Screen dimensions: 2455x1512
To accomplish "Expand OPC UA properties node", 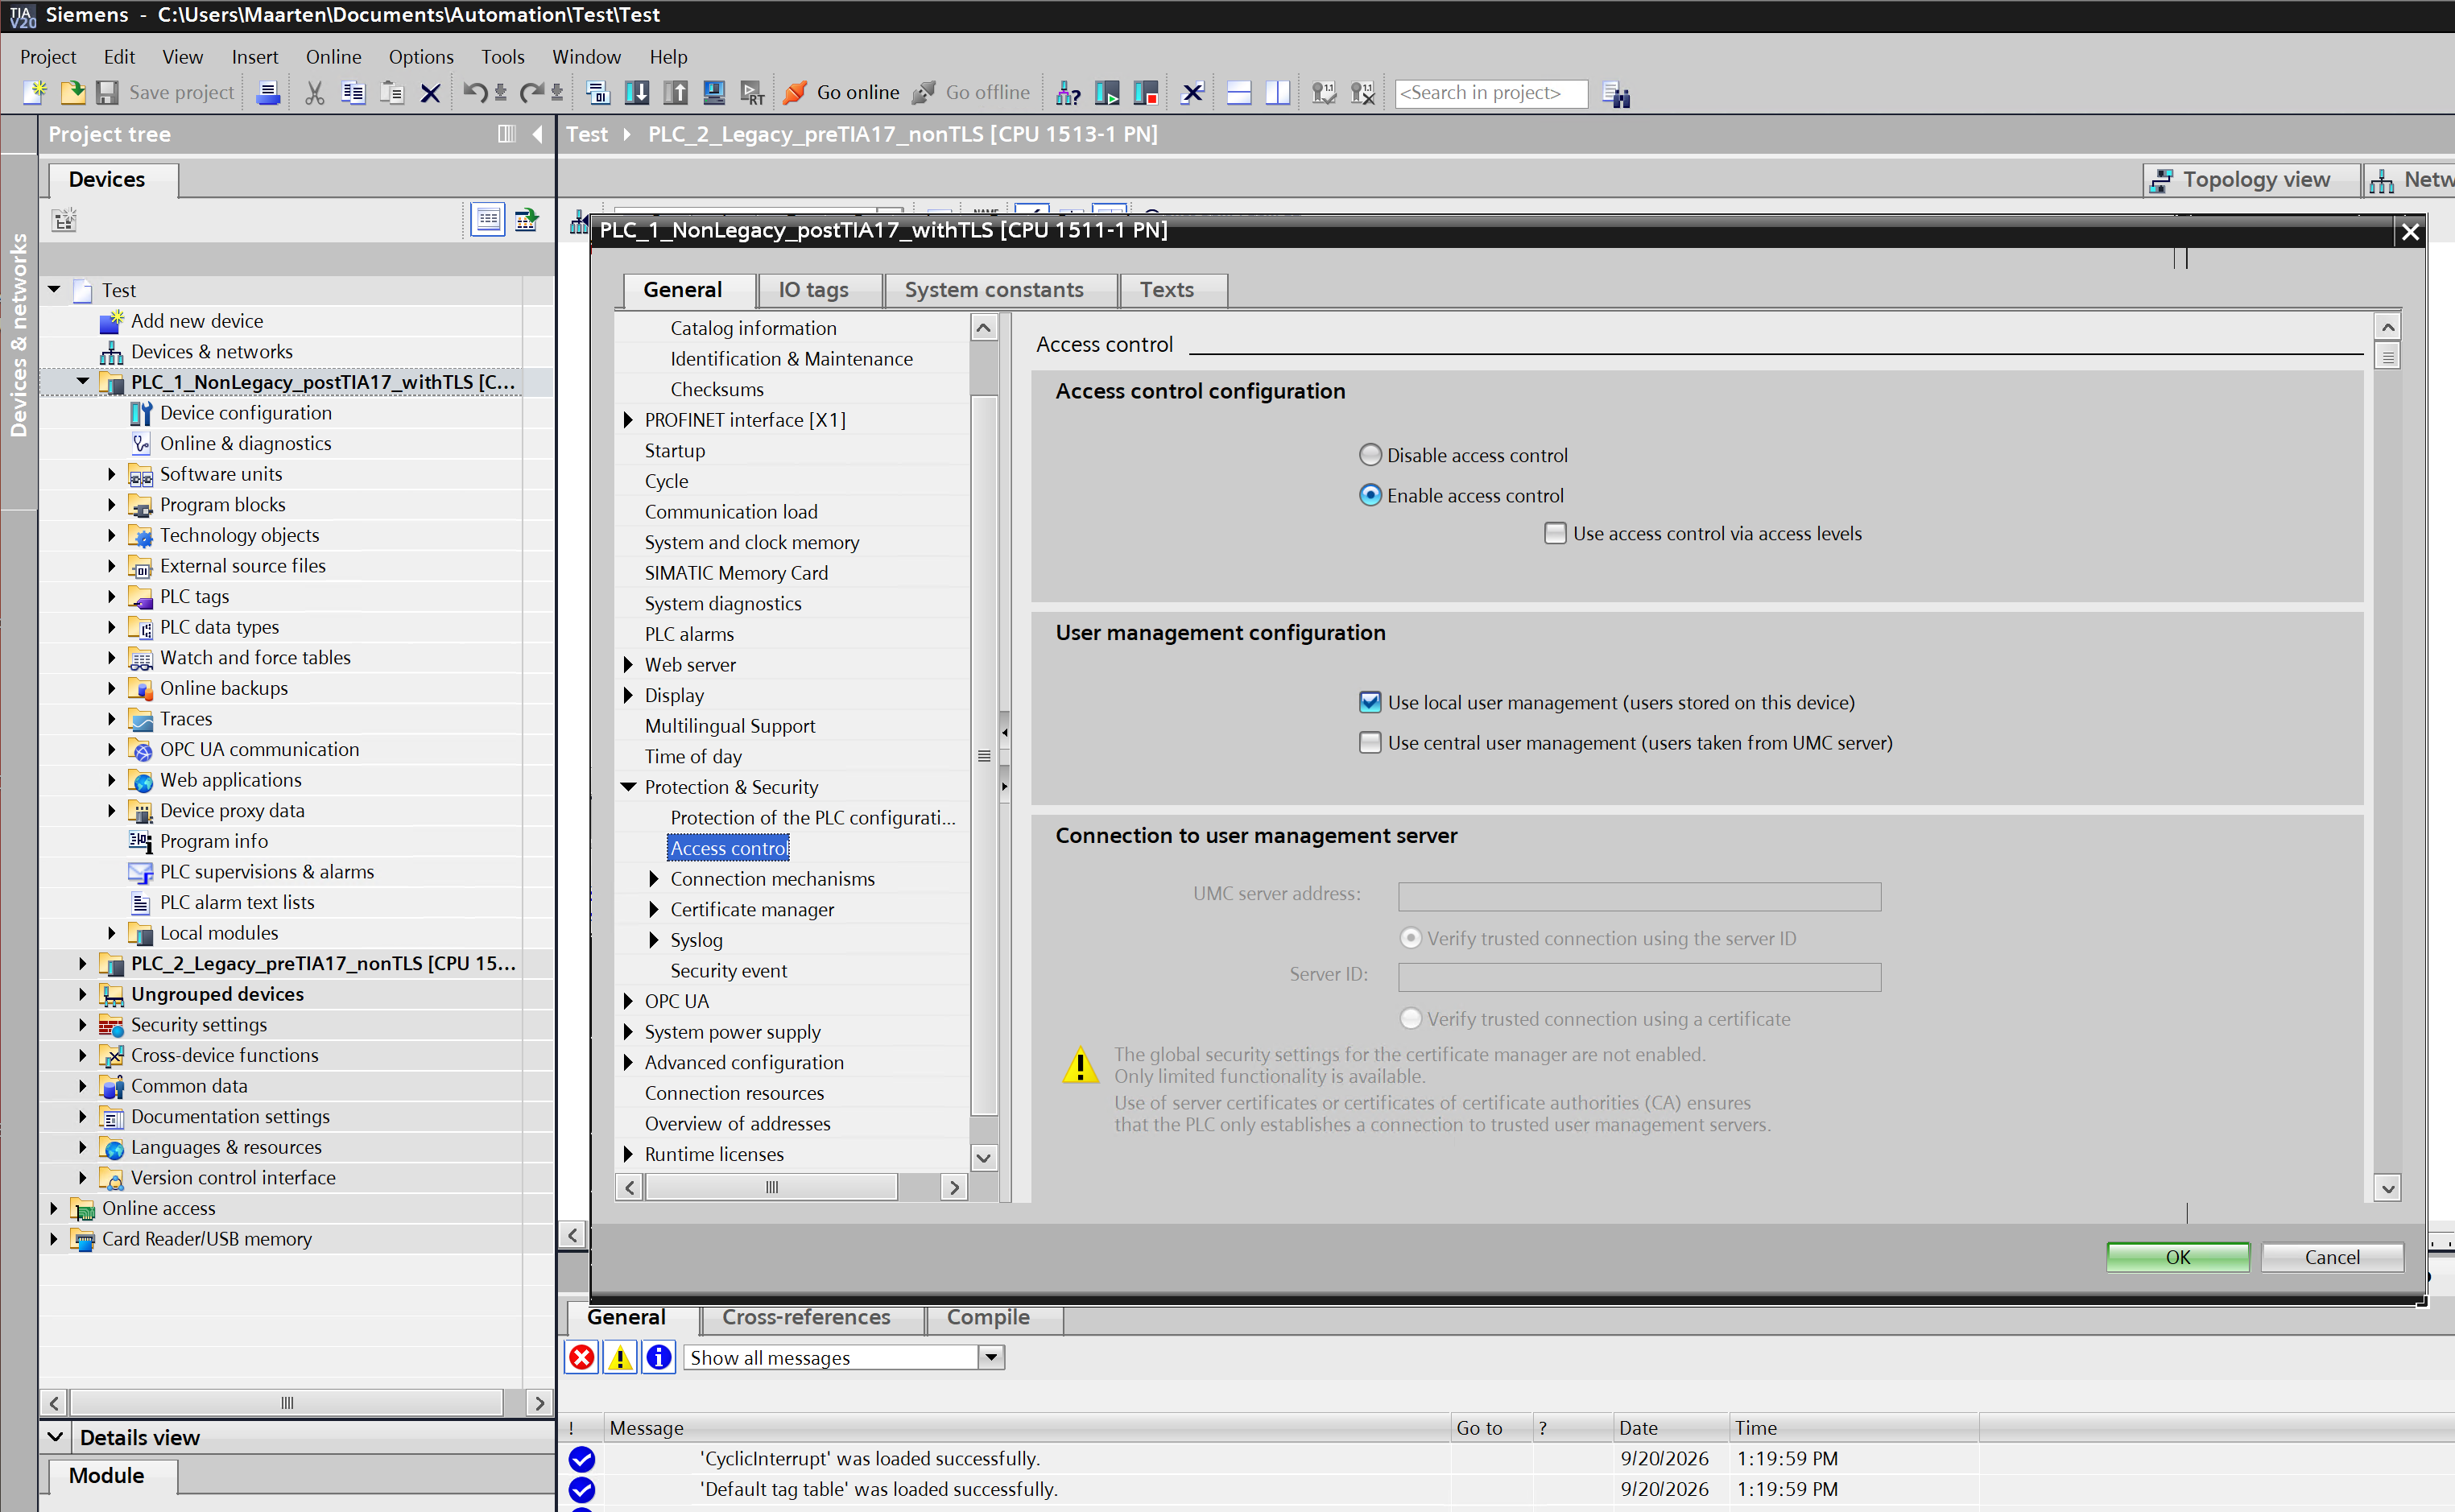I will (x=628, y=1001).
